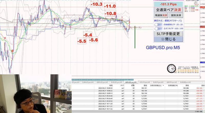This screenshot has height=113, width=205.
Task: Close the 09:30:48 sell trade using X icon
Action: click(x=204, y=96)
